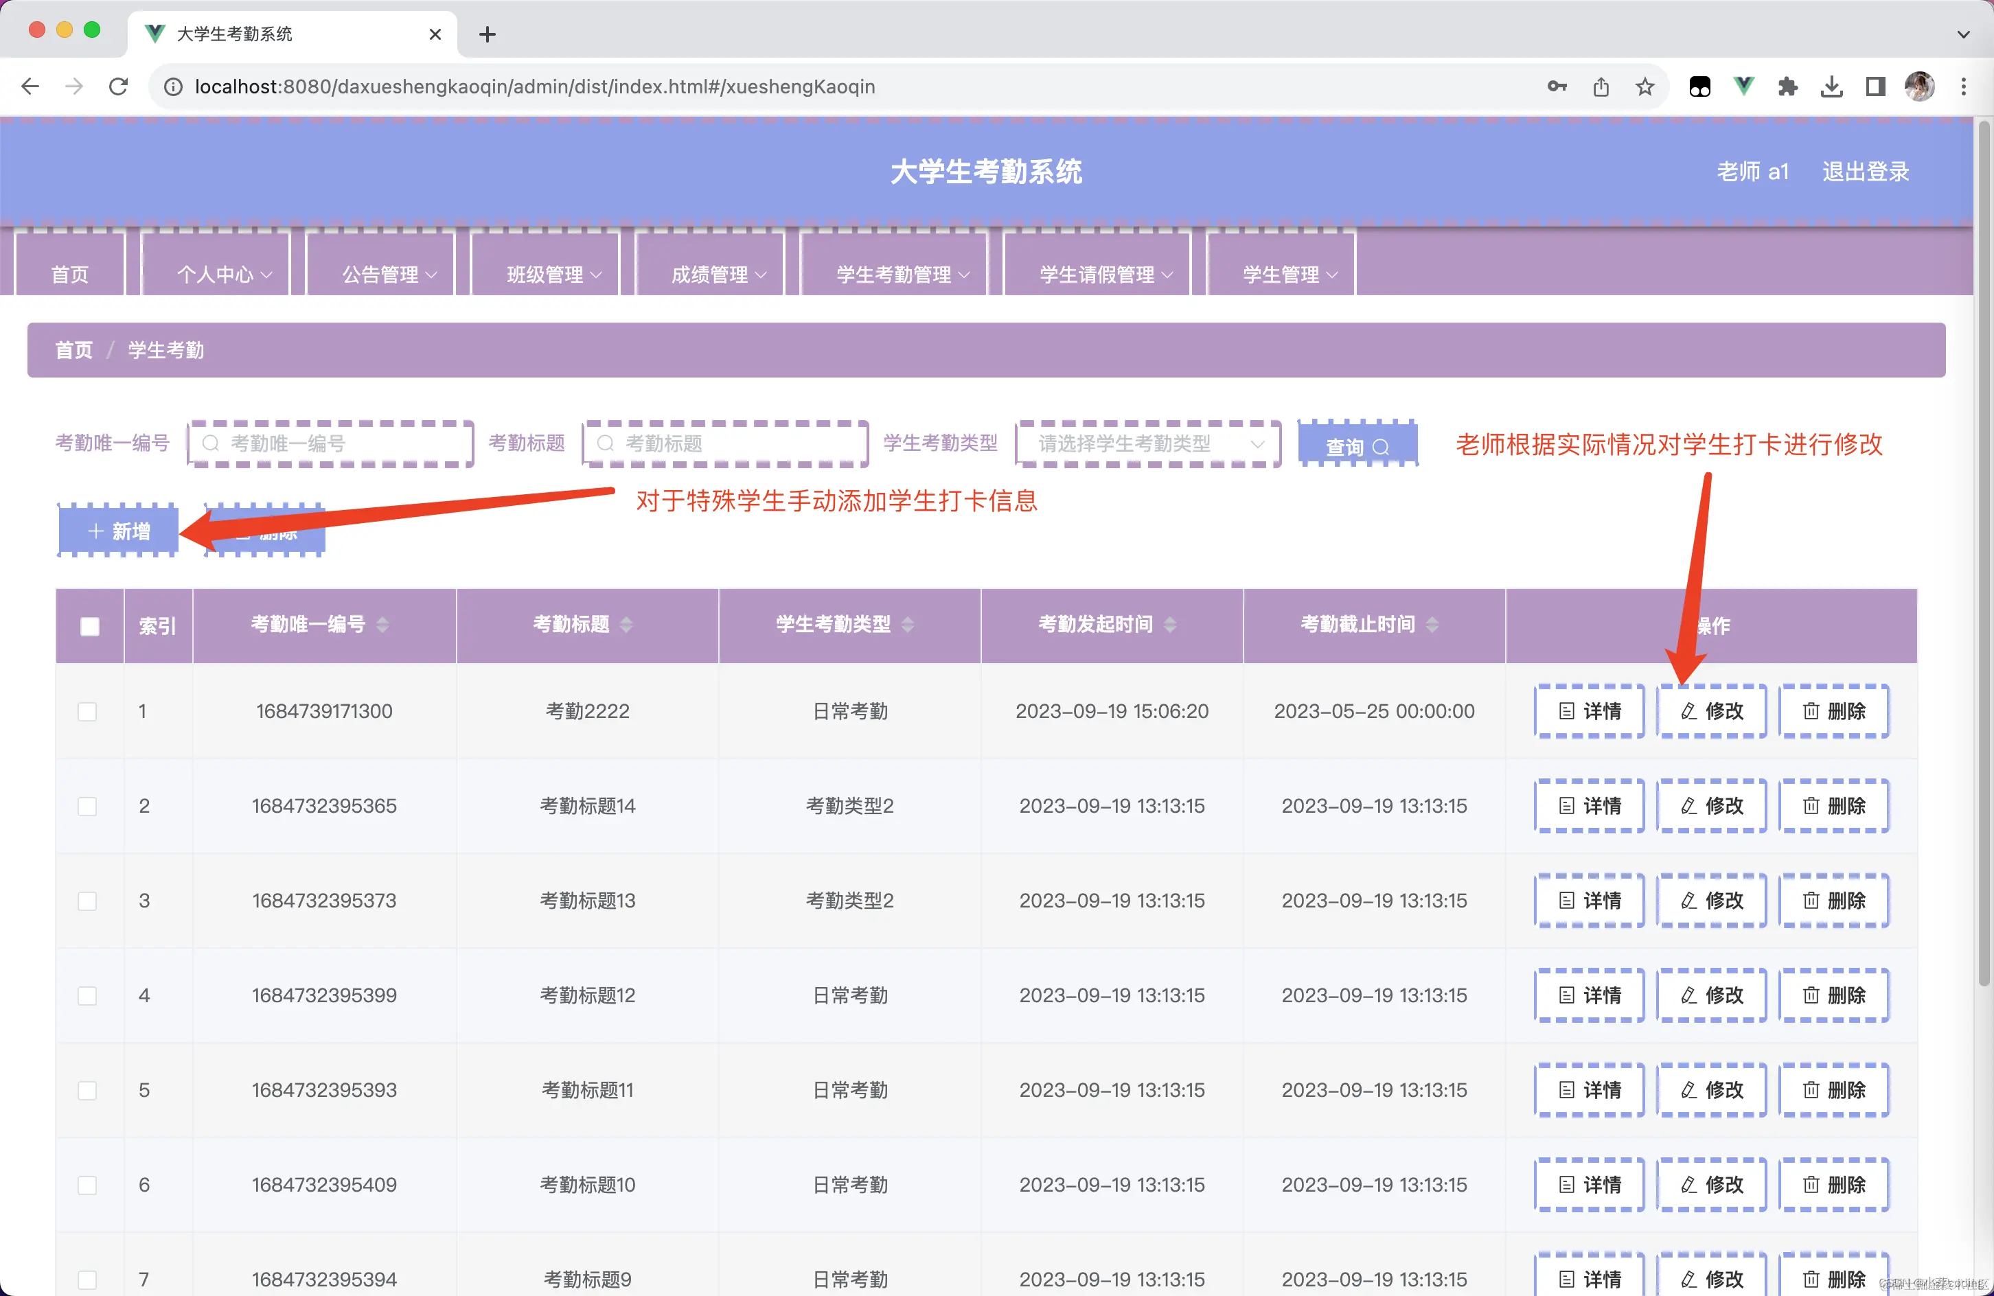This screenshot has width=1994, height=1296.
Task: Select checkbox for 考勤标题12 row
Action: [x=87, y=995]
